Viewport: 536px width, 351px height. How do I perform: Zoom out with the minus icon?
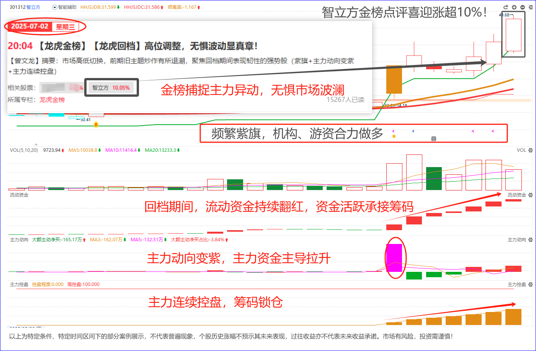point(522,7)
